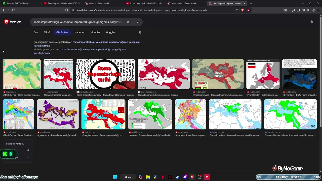Image resolution: width=322 pixels, height=181 pixels.
Task: Open the karekod.org Osmanlı map thumbnail
Action: coord(58,74)
